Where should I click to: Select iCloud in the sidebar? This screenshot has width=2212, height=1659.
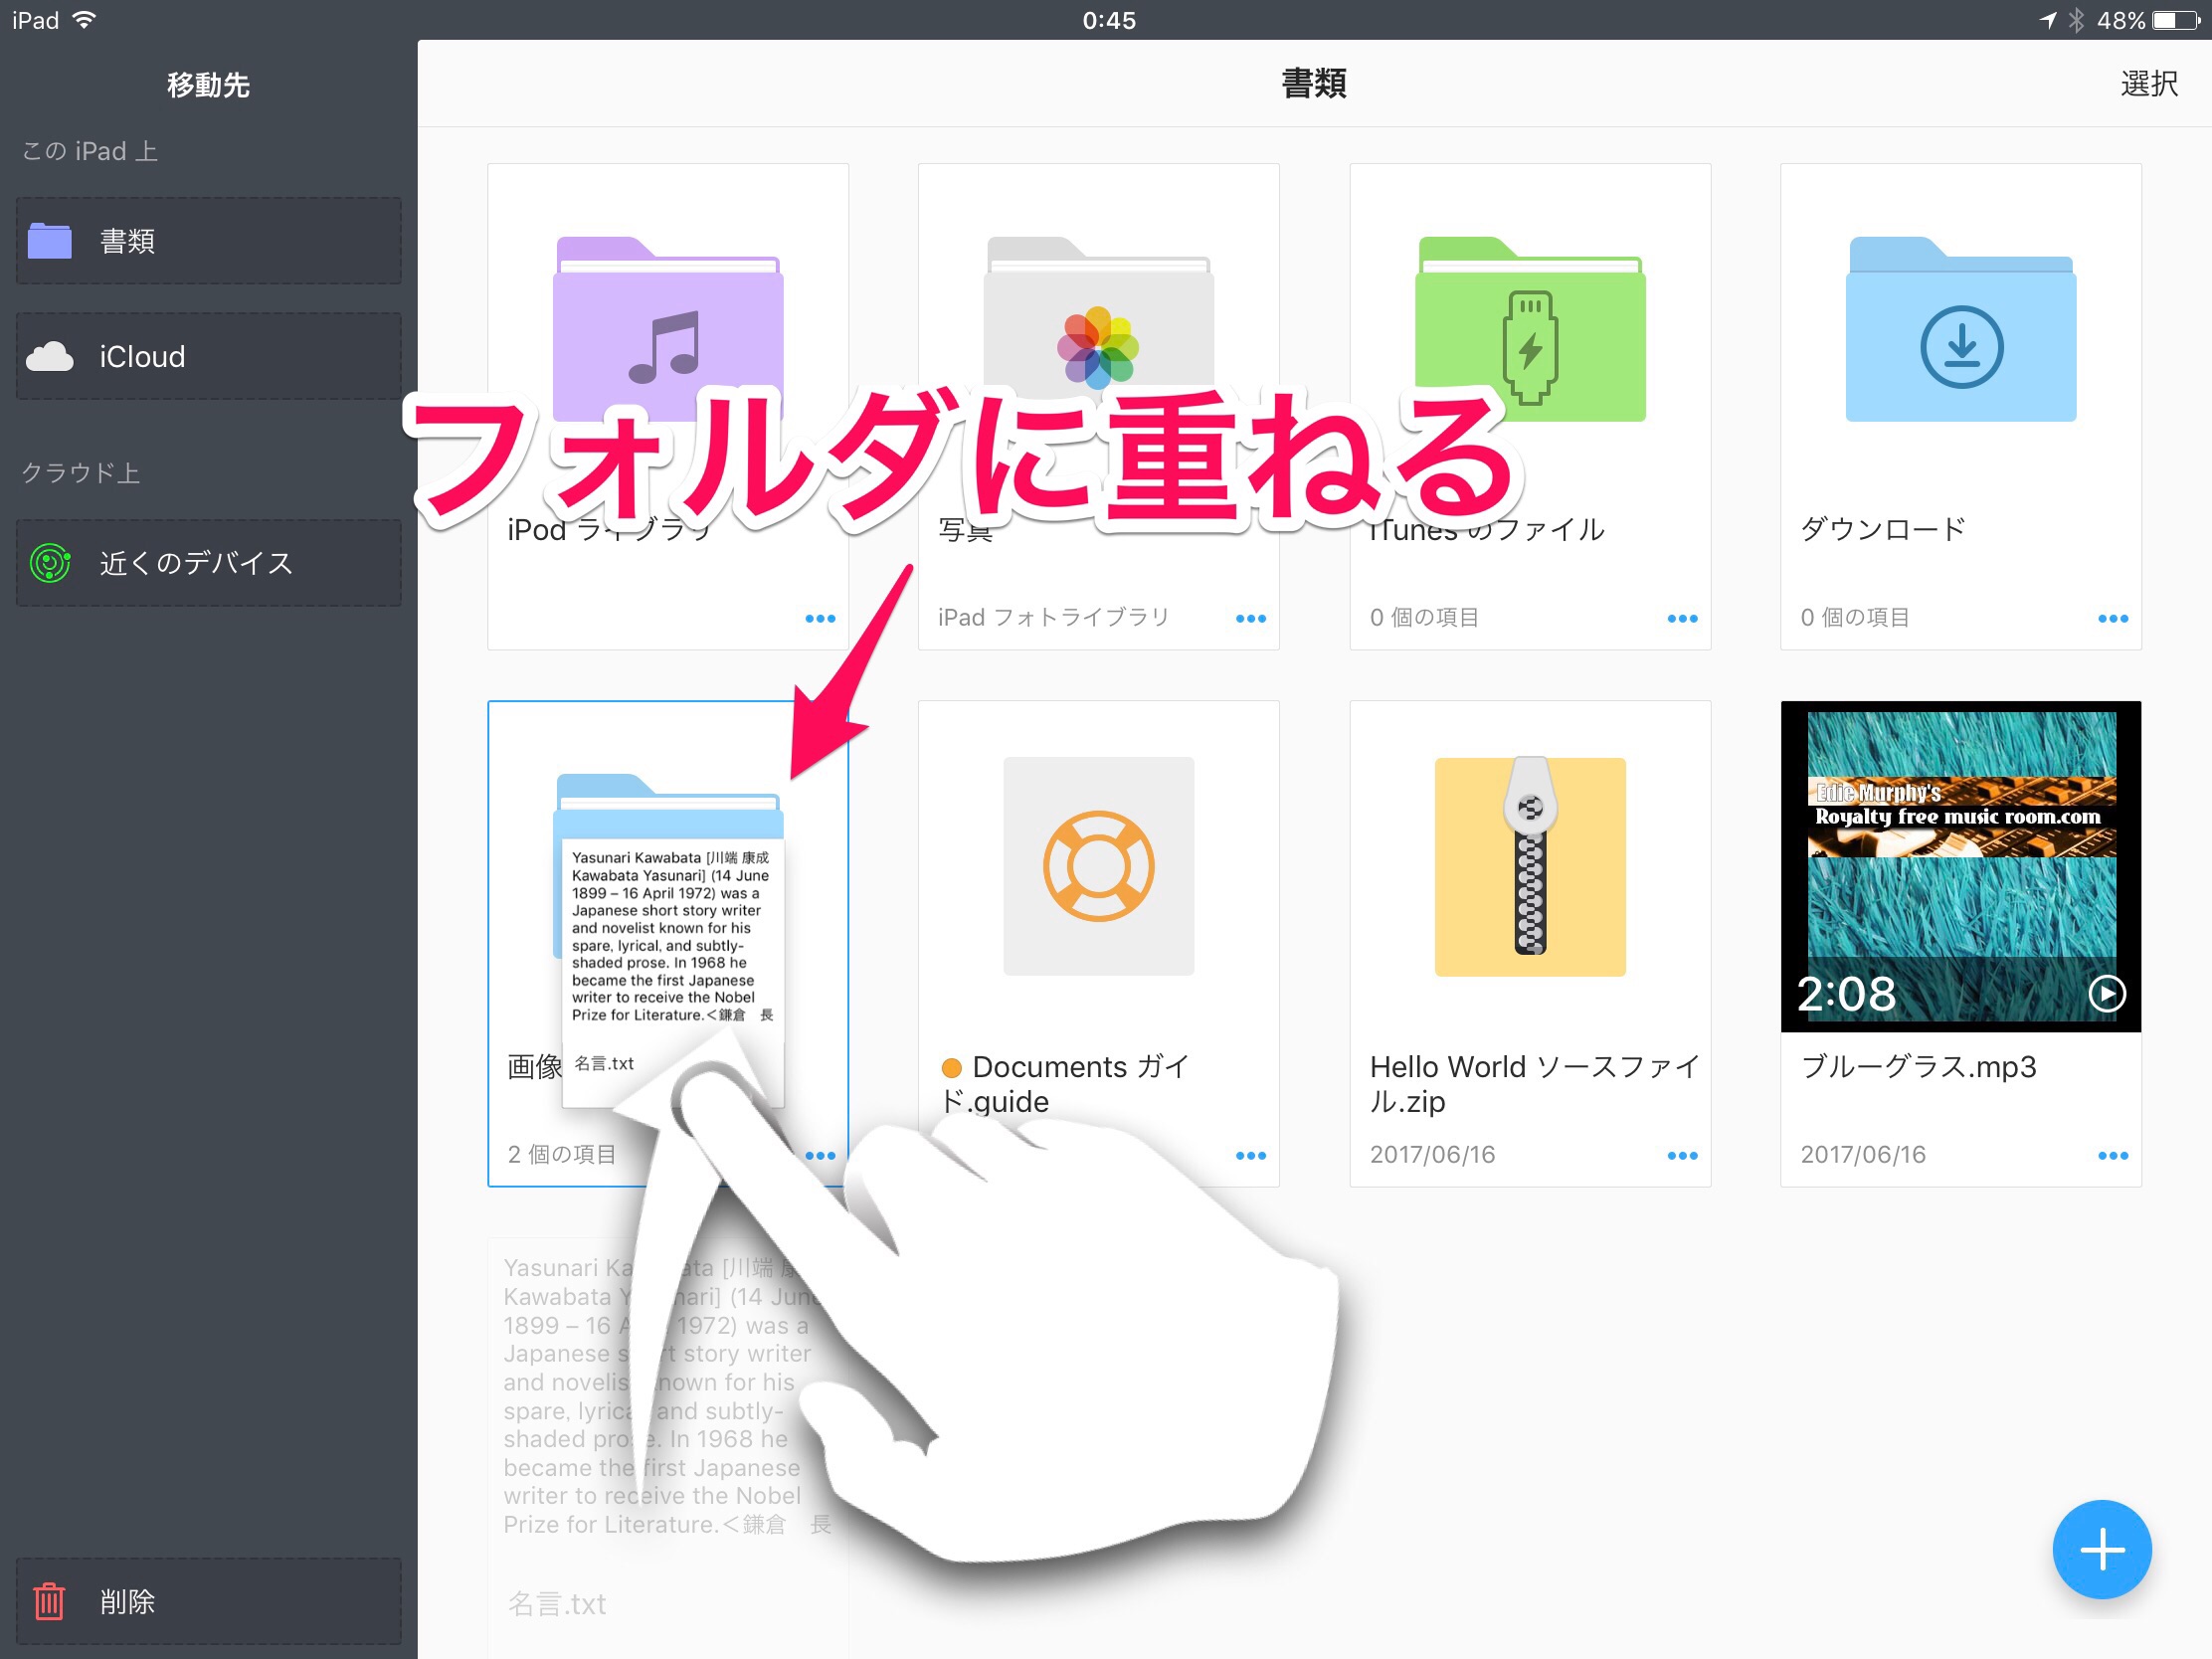(x=208, y=357)
